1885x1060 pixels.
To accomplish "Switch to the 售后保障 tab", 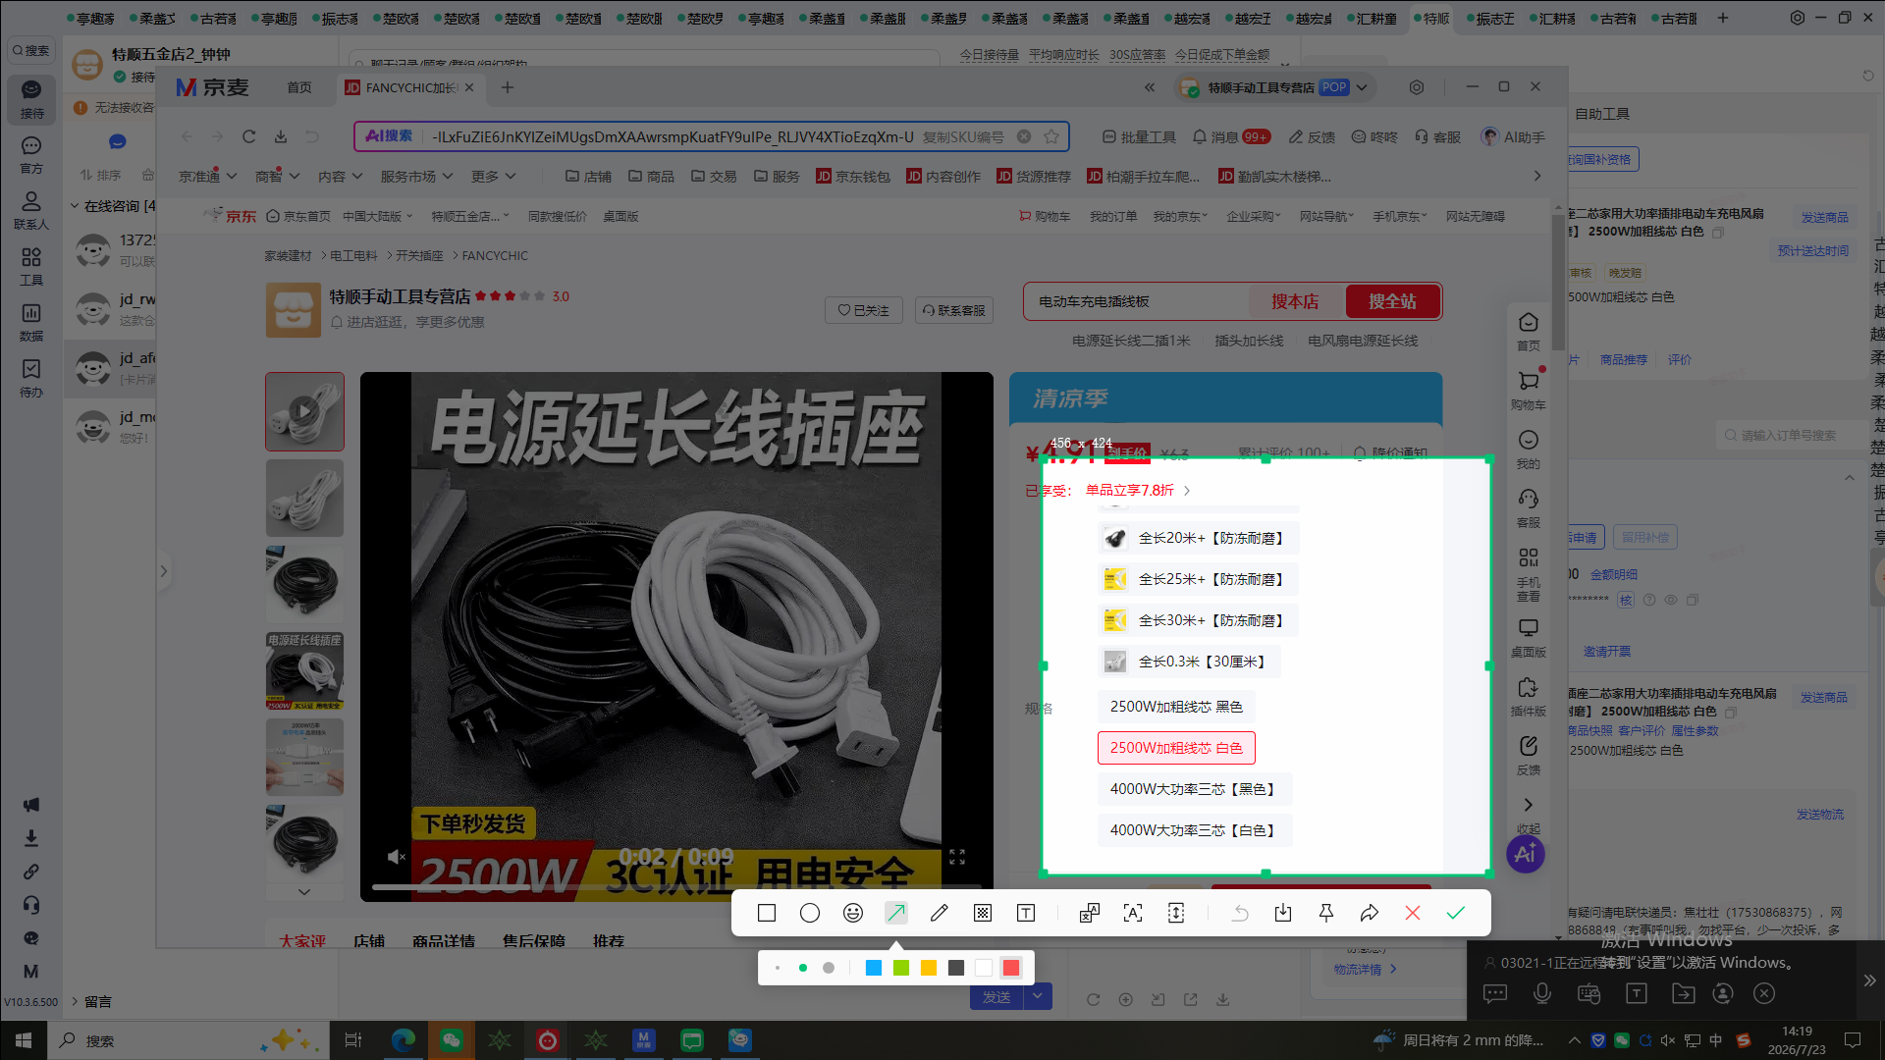I will coord(534,941).
